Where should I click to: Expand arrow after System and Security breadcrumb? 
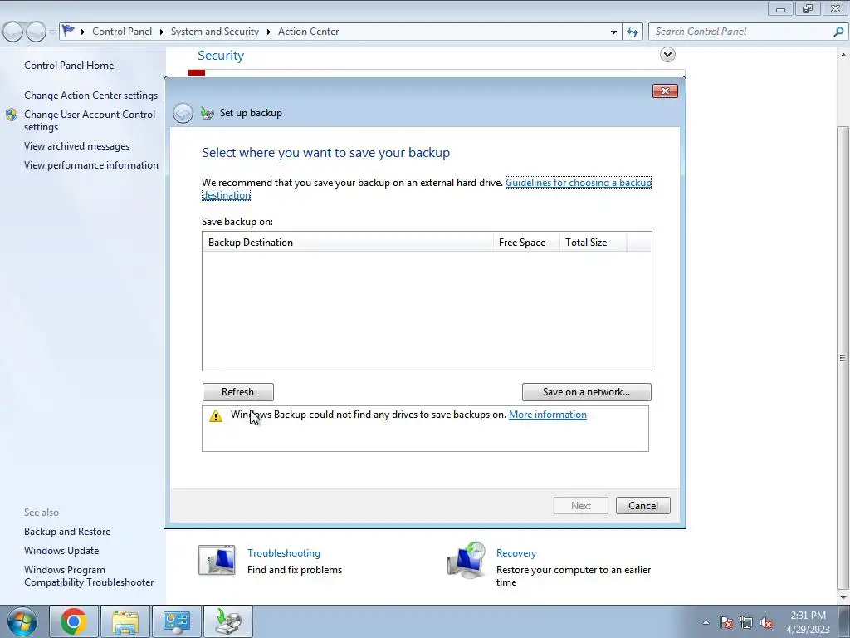268,32
